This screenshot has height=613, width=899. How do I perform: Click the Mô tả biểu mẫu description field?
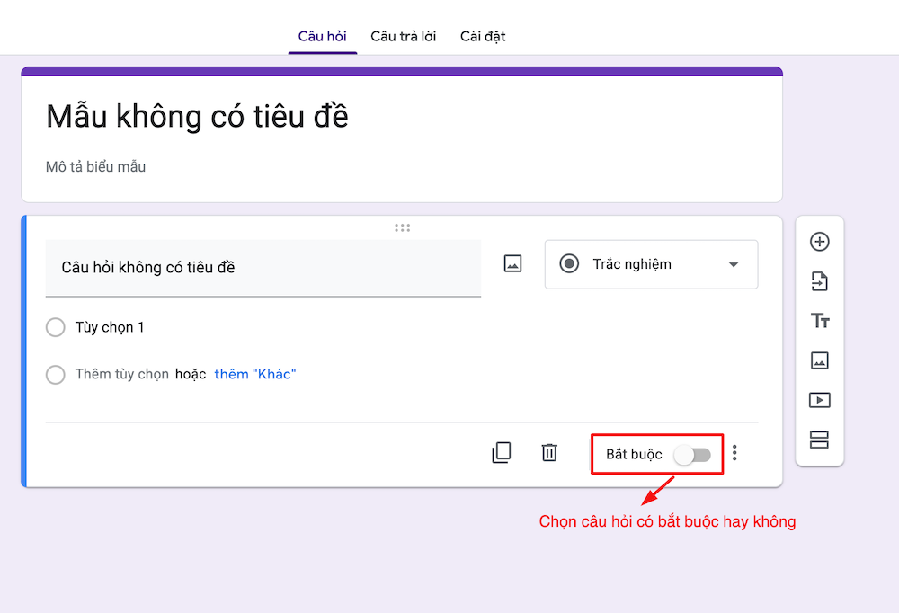click(x=96, y=166)
